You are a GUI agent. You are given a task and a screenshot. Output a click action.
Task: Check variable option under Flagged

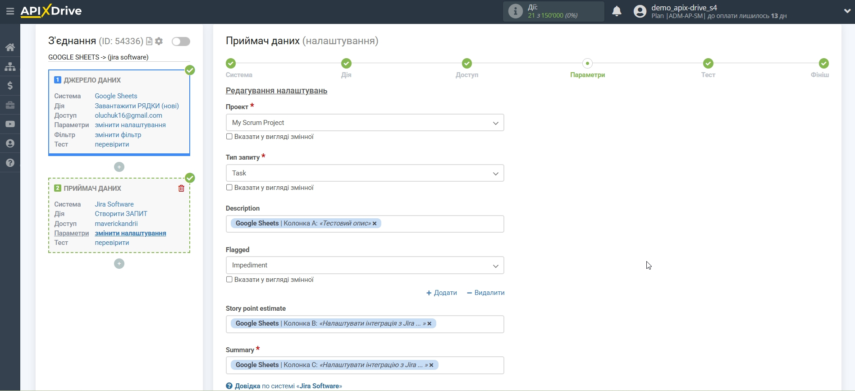pyautogui.click(x=229, y=280)
